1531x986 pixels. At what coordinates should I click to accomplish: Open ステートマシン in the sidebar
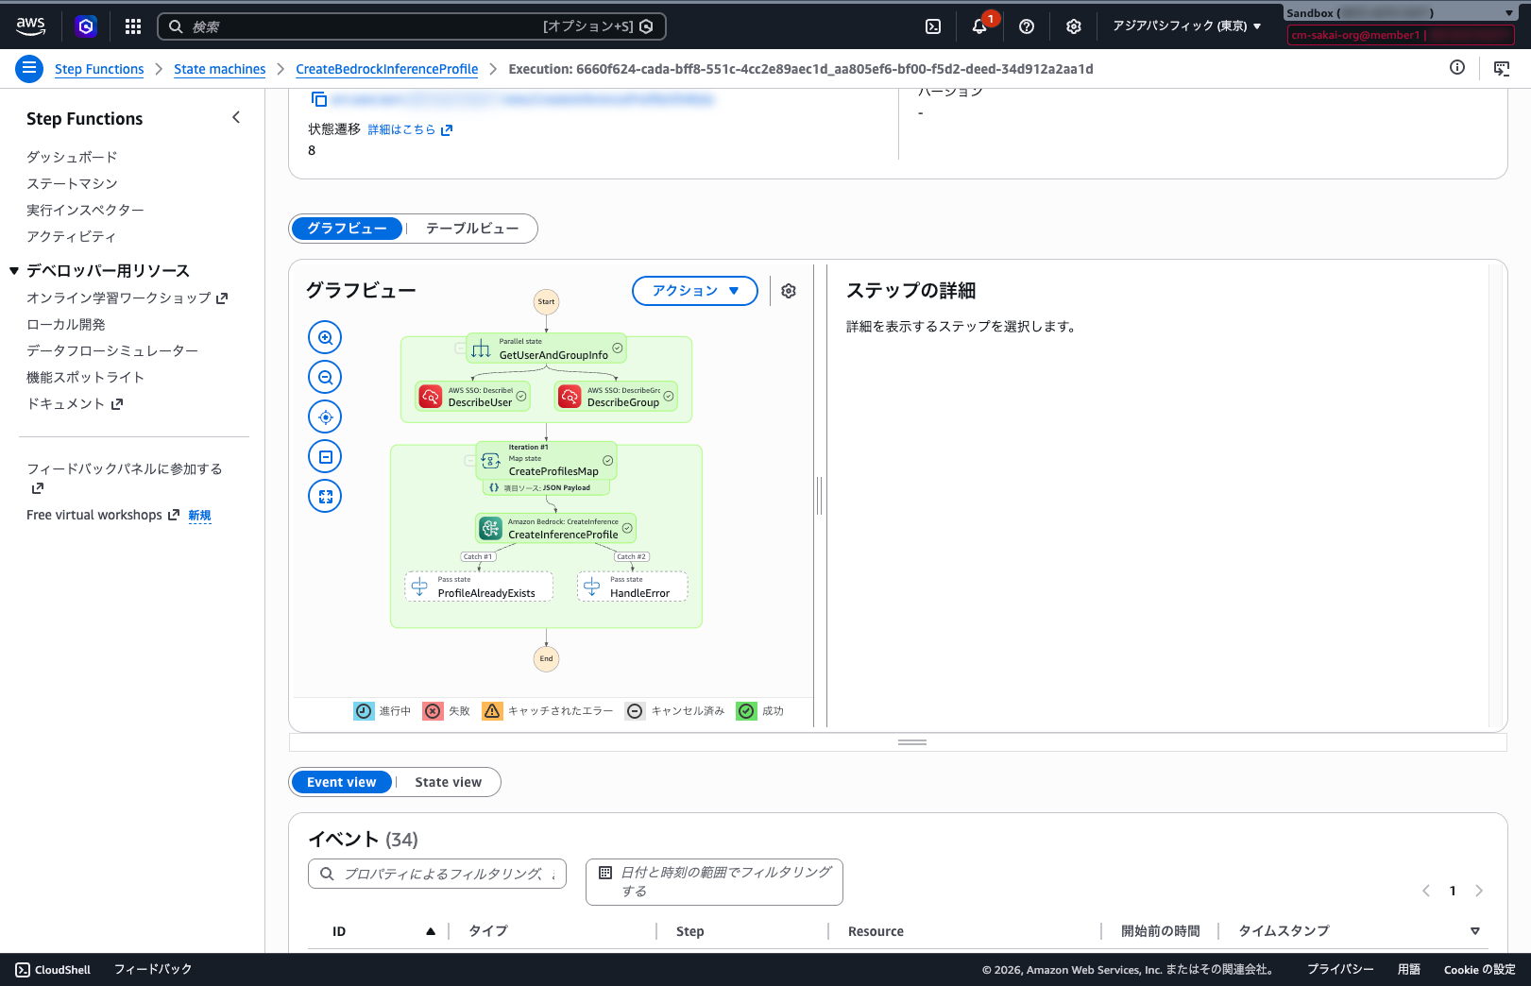click(x=72, y=183)
